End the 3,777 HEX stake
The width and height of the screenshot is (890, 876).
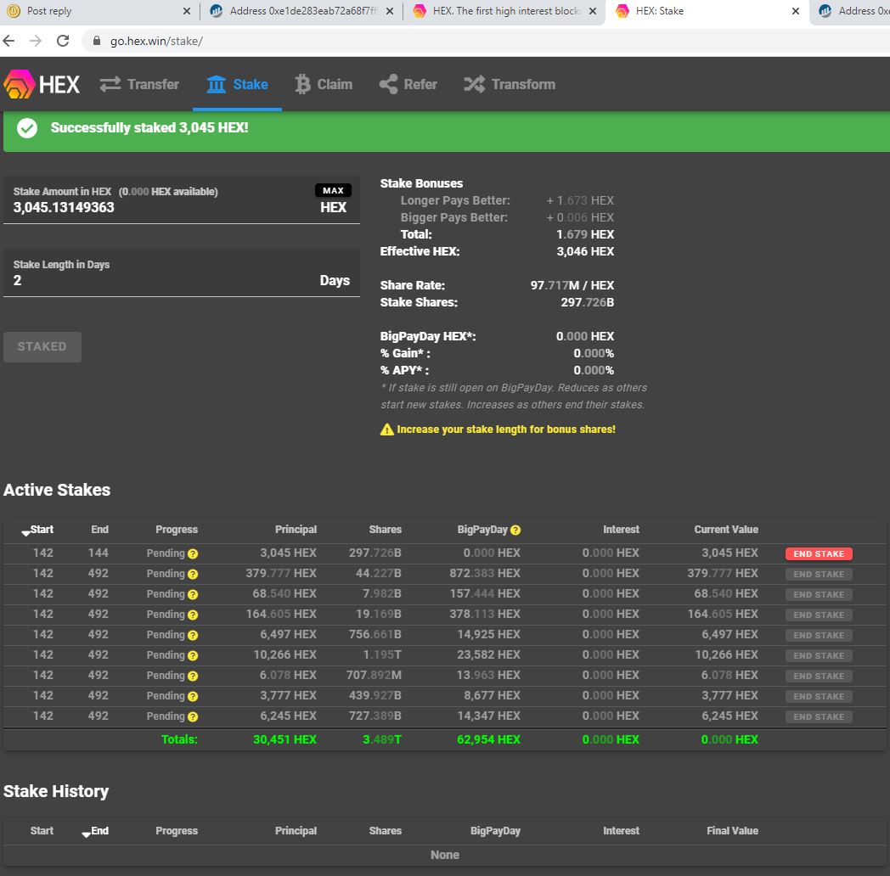click(x=819, y=697)
